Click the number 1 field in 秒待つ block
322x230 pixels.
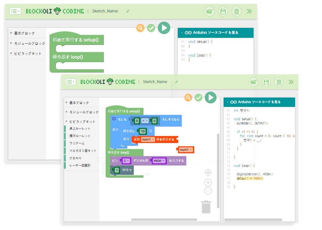117,170
